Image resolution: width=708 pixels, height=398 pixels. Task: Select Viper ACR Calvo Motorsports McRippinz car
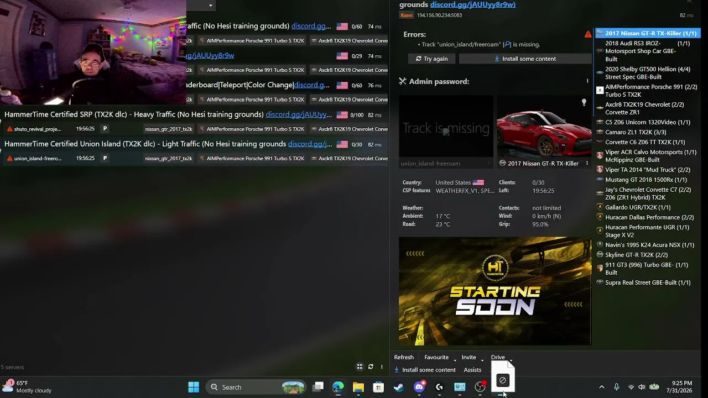[x=648, y=156]
